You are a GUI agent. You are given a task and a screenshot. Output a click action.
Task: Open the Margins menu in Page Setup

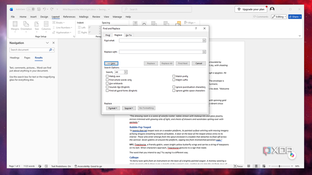[x=15, y=26]
